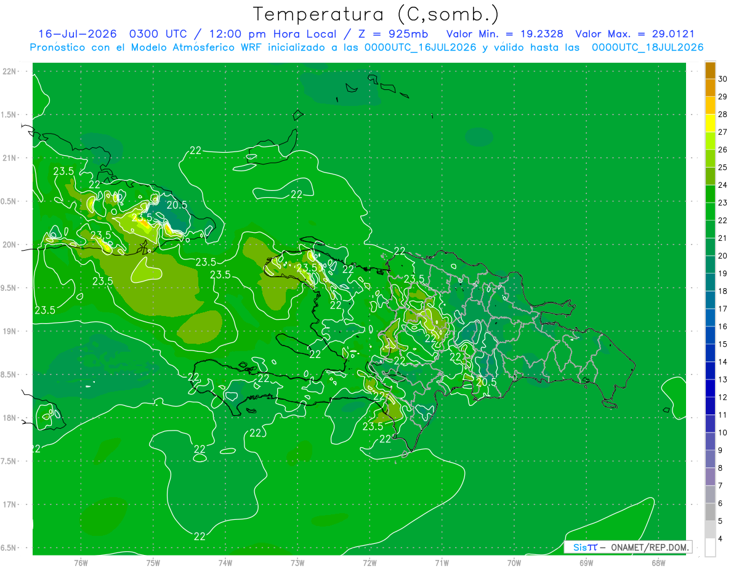Click the blue swatch between 15 and 16
739x571 pixels.
tap(710, 335)
